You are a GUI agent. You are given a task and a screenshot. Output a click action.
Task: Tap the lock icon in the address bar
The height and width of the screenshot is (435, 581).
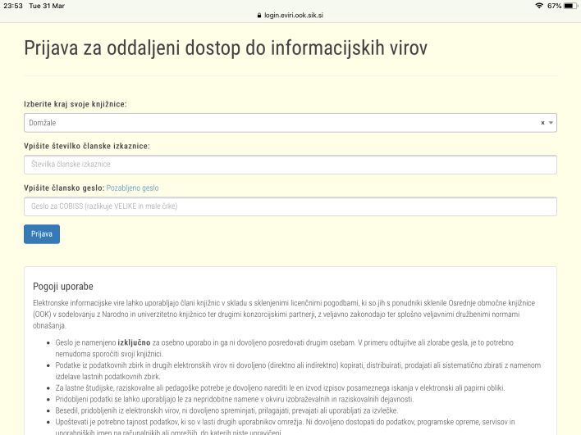[x=258, y=15]
